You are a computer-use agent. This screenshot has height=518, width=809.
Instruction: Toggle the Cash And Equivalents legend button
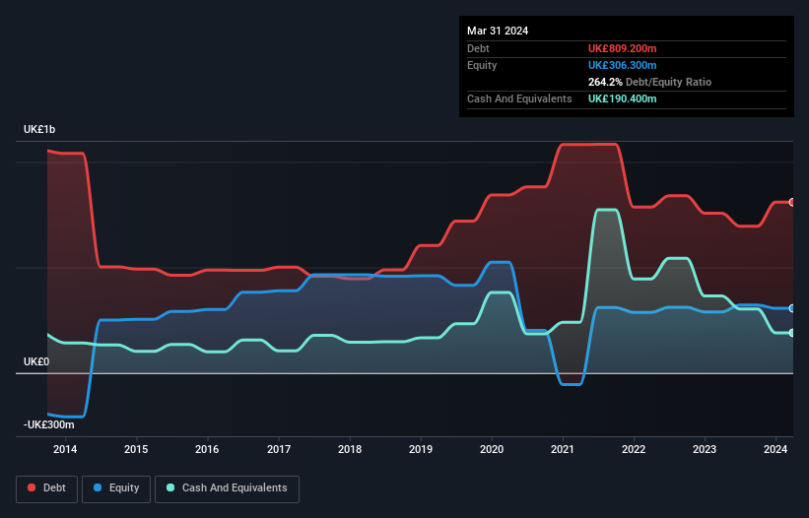(227, 488)
